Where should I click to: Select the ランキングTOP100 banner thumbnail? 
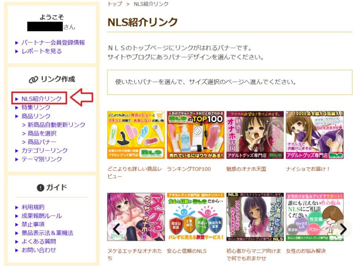pos(195,135)
